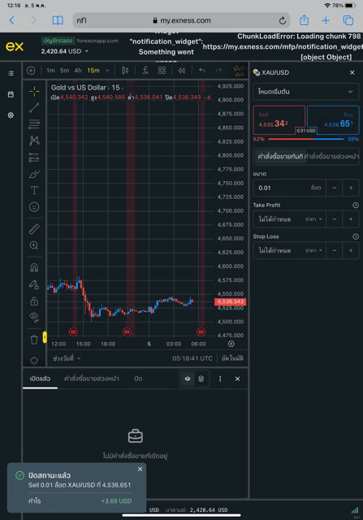Click the 62% sell sentiment bar
The width and height of the screenshot is (363, 520).
point(291,139)
